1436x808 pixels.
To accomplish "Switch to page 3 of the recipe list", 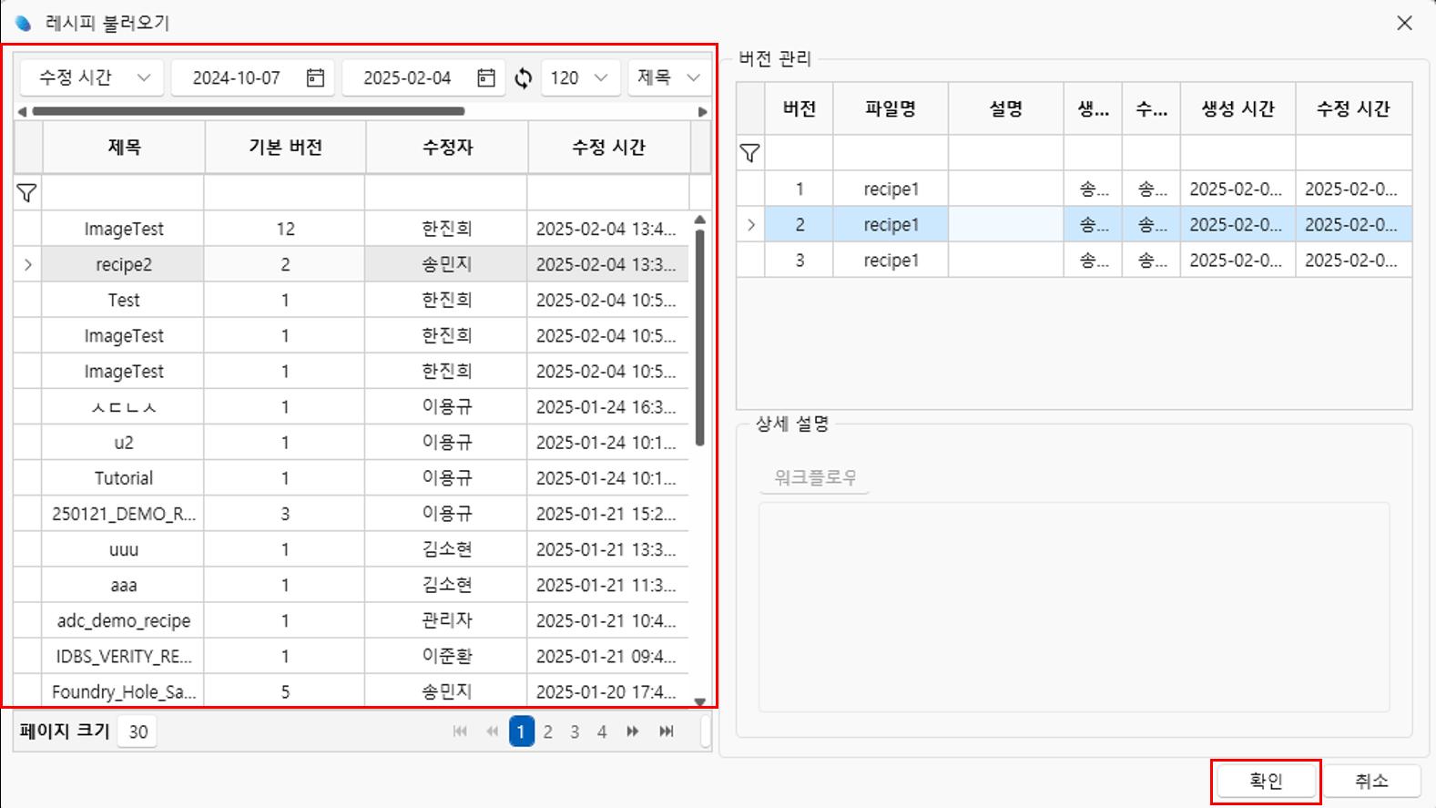I will (x=575, y=731).
